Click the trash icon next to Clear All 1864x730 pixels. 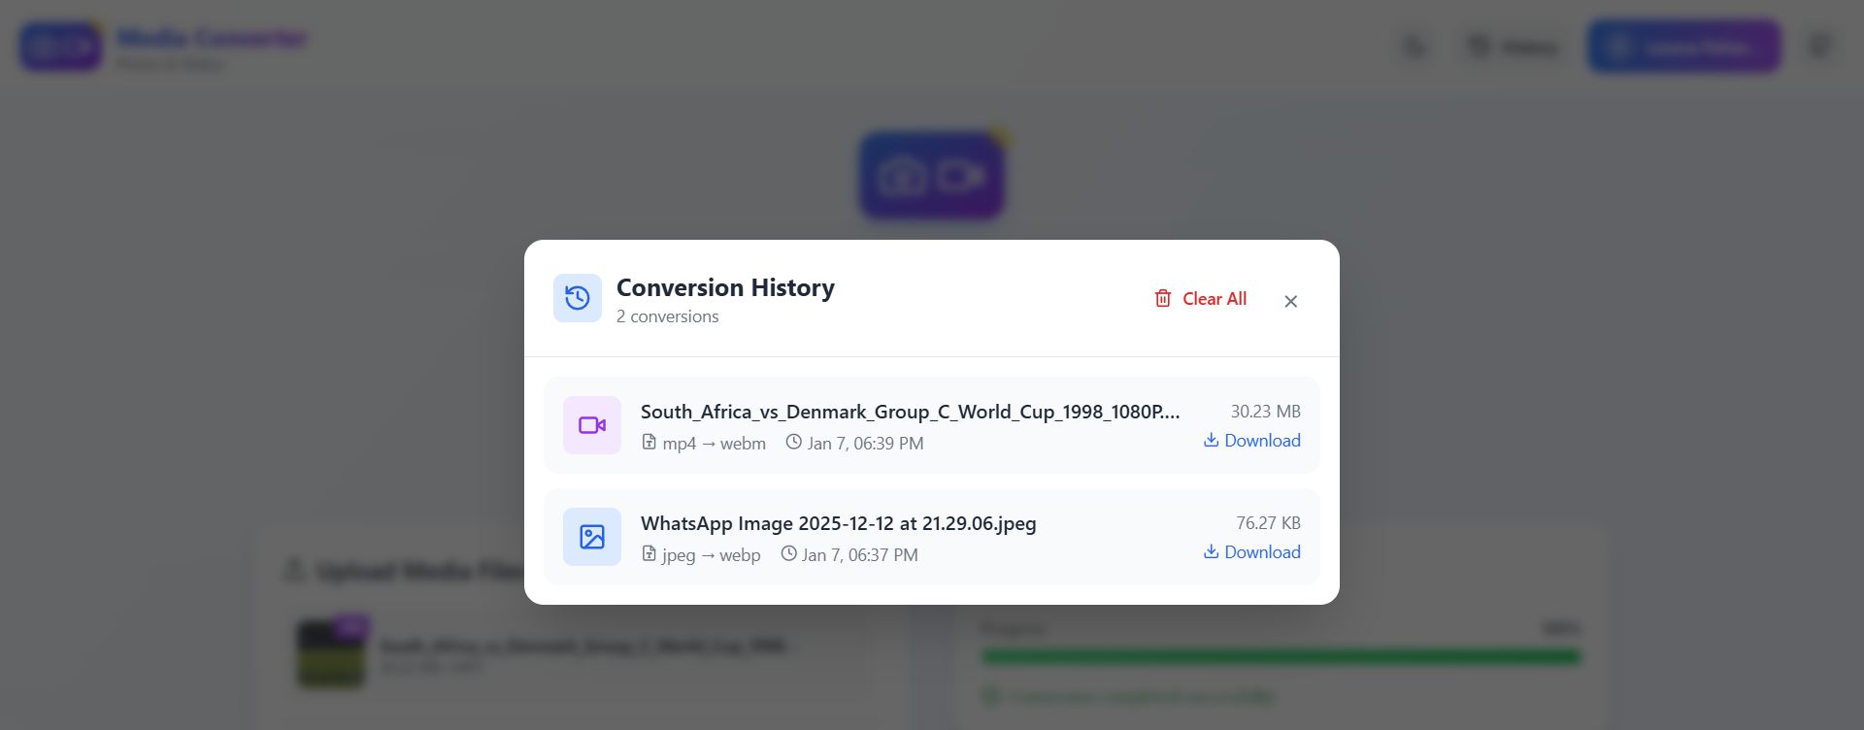click(1162, 299)
